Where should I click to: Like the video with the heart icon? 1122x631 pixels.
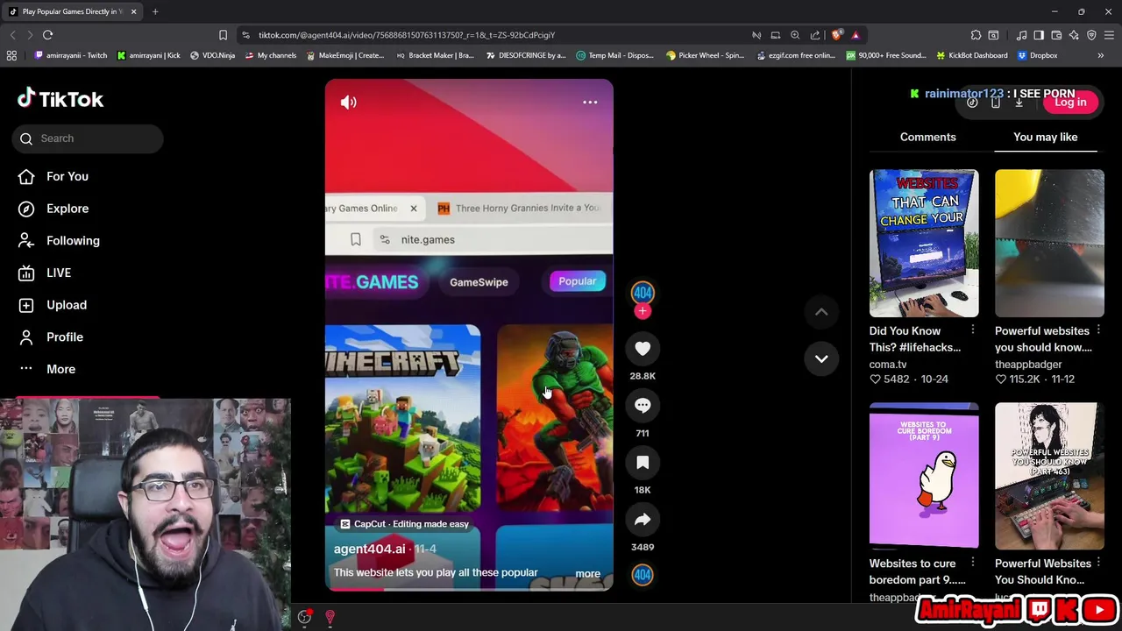click(x=643, y=349)
